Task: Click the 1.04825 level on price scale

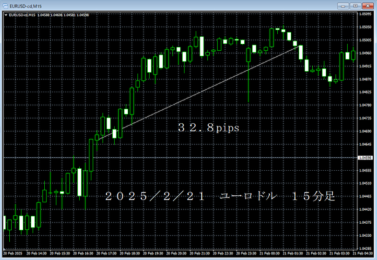Action: 366,92
